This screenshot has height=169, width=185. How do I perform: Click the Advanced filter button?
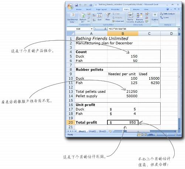[x=118, y=21]
